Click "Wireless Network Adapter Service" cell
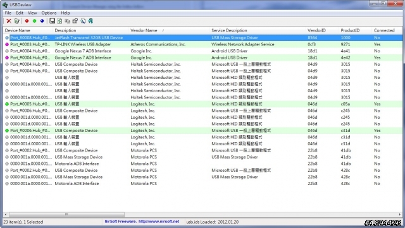 point(243,44)
